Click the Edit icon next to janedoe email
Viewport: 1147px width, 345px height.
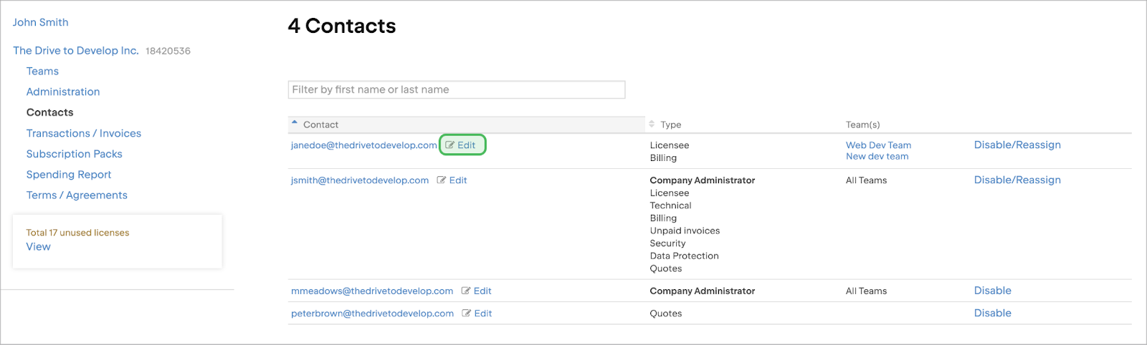pos(450,145)
